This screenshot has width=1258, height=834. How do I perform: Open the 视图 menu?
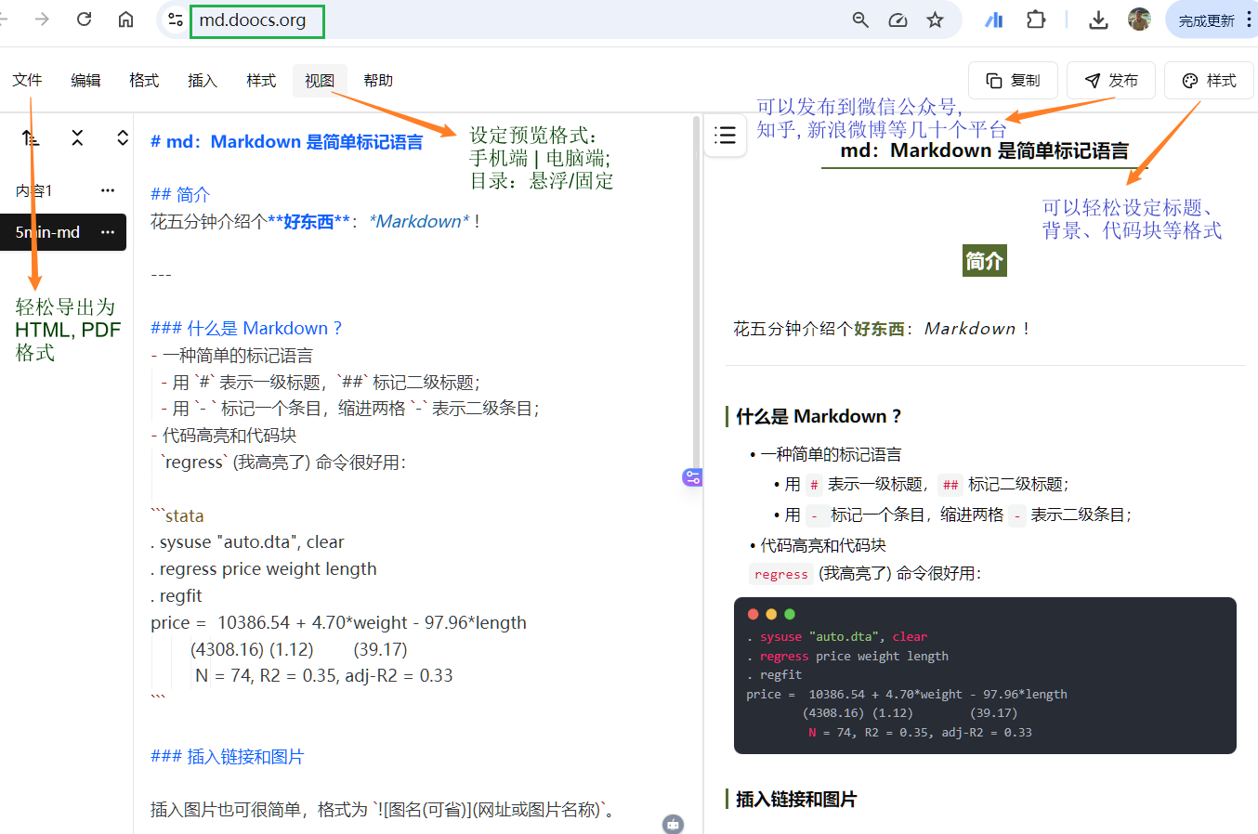click(x=320, y=80)
